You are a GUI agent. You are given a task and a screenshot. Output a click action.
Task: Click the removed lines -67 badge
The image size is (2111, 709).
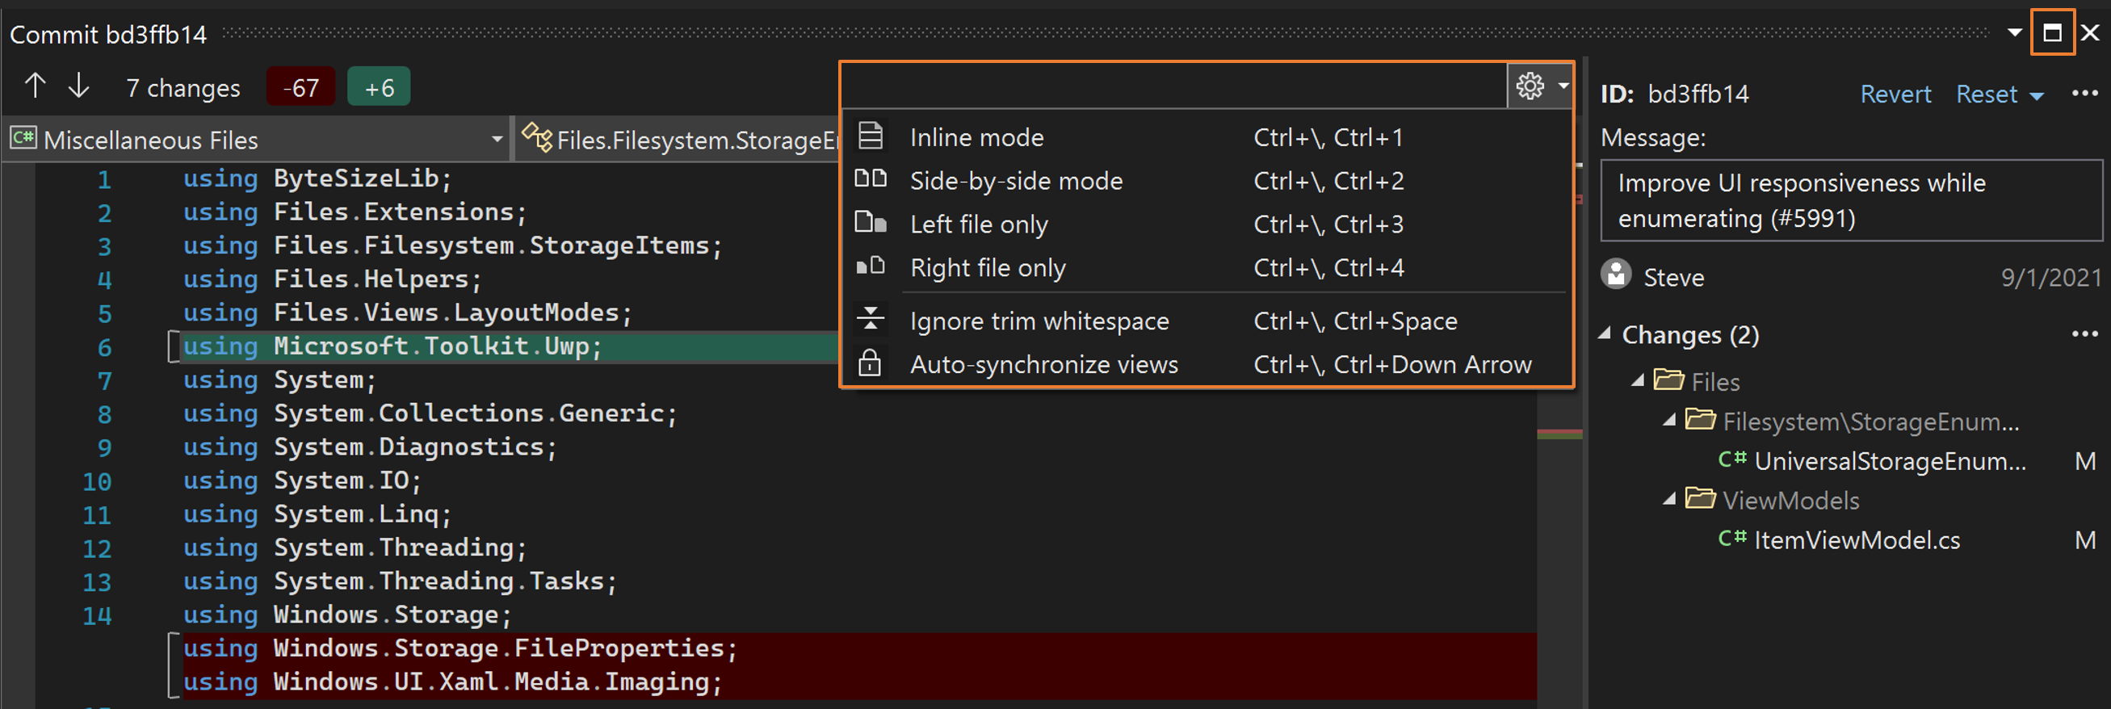(x=300, y=87)
